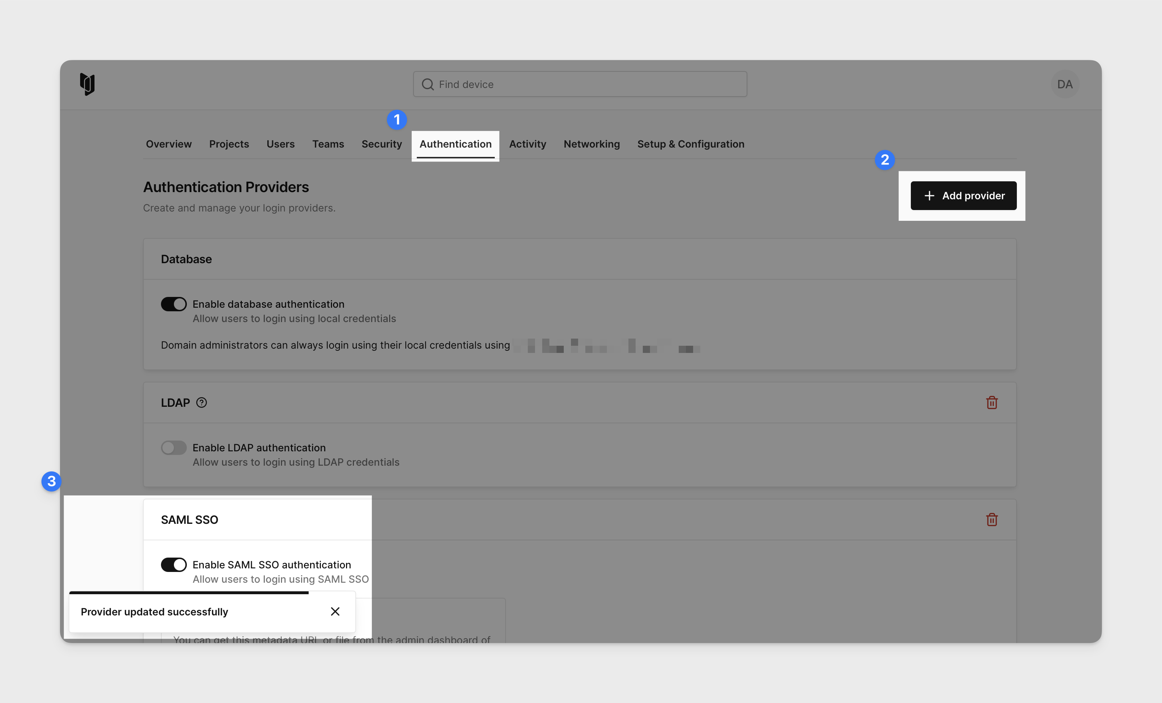
Task: Delete the SAML SSO provider via trash icon
Action: [992, 520]
